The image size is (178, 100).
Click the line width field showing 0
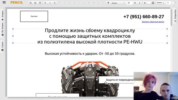click(x=169, y=3)
